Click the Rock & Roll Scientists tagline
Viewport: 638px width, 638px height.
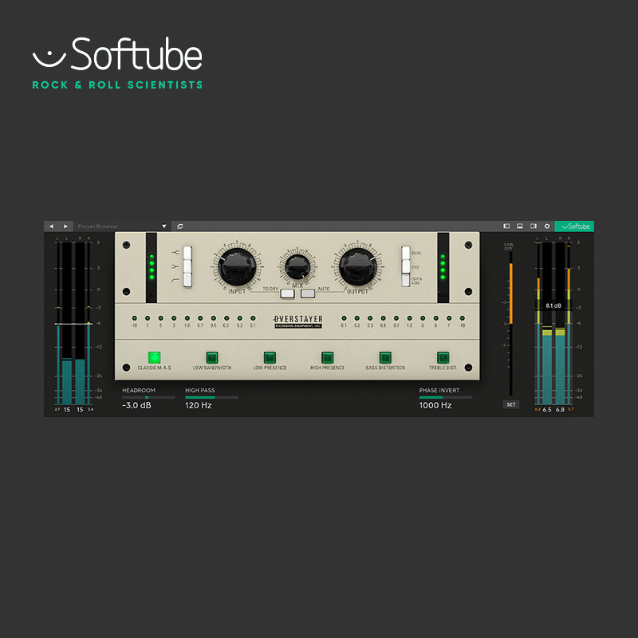[x=117, y=85]
